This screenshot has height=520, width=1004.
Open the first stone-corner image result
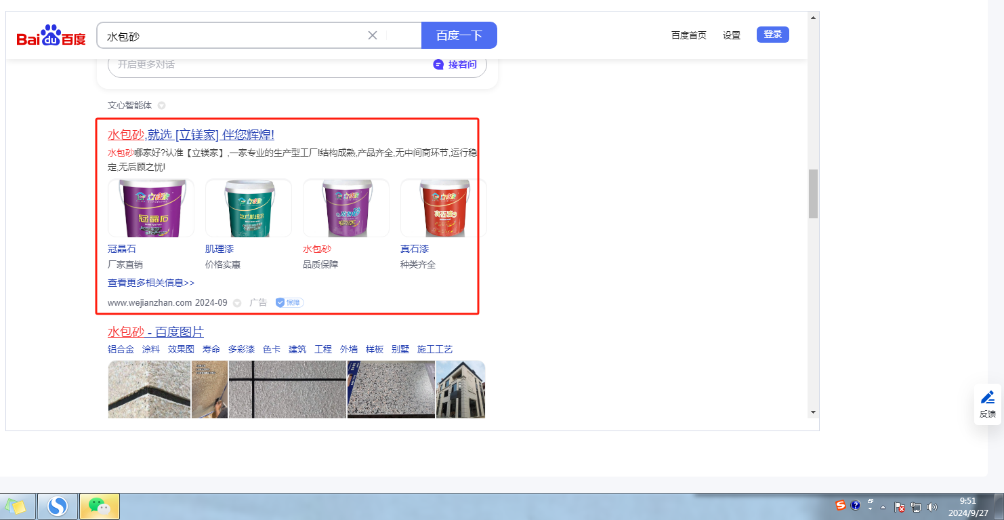149,389
